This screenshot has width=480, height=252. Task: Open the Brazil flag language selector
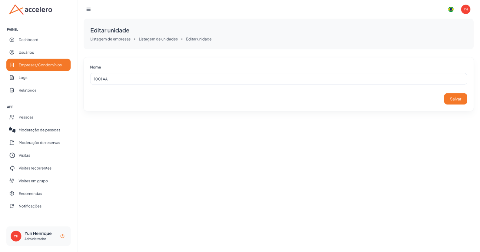[x=451, y=9]
